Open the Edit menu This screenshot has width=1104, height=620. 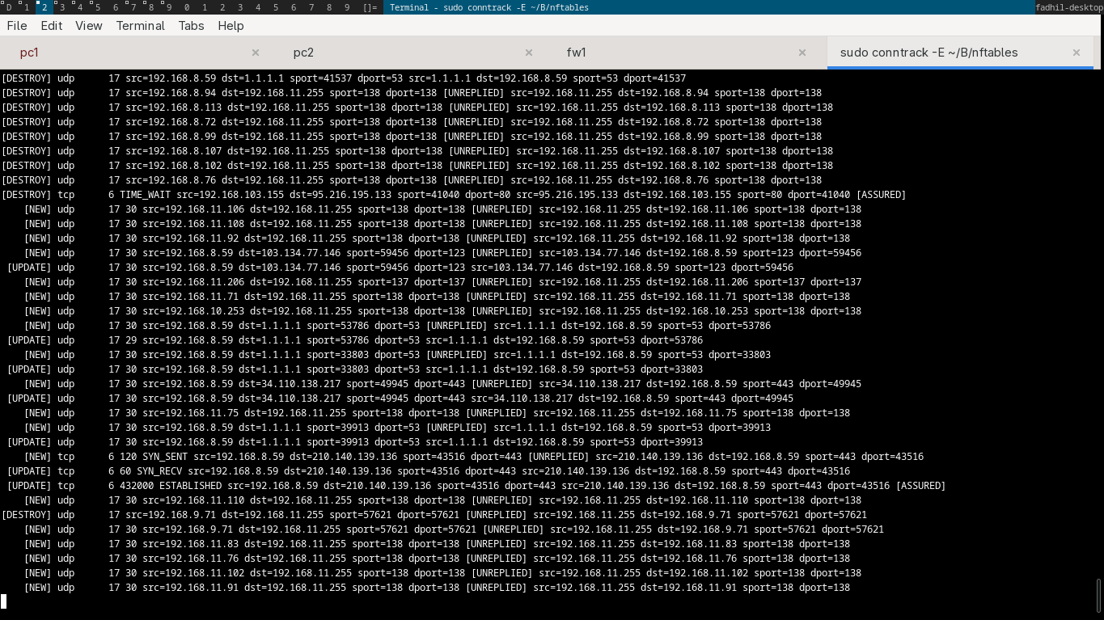[x=52, y=26]
